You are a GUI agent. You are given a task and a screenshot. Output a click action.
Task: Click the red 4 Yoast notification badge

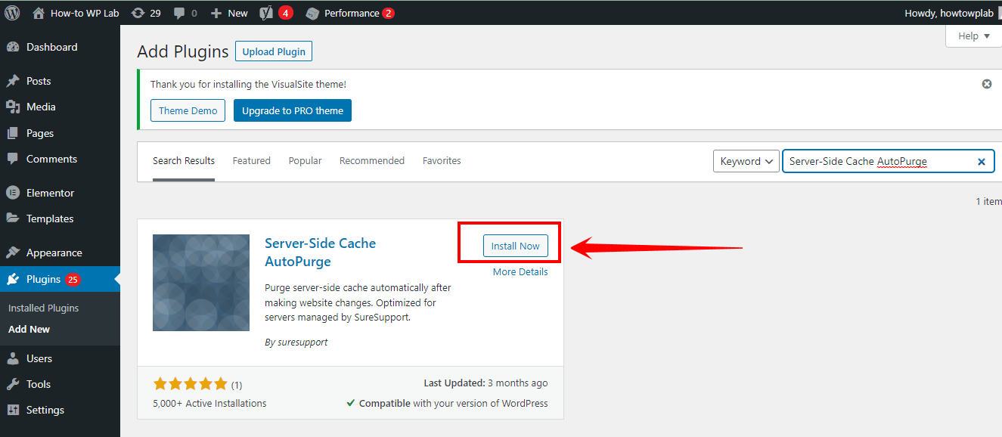pos(286,13)
